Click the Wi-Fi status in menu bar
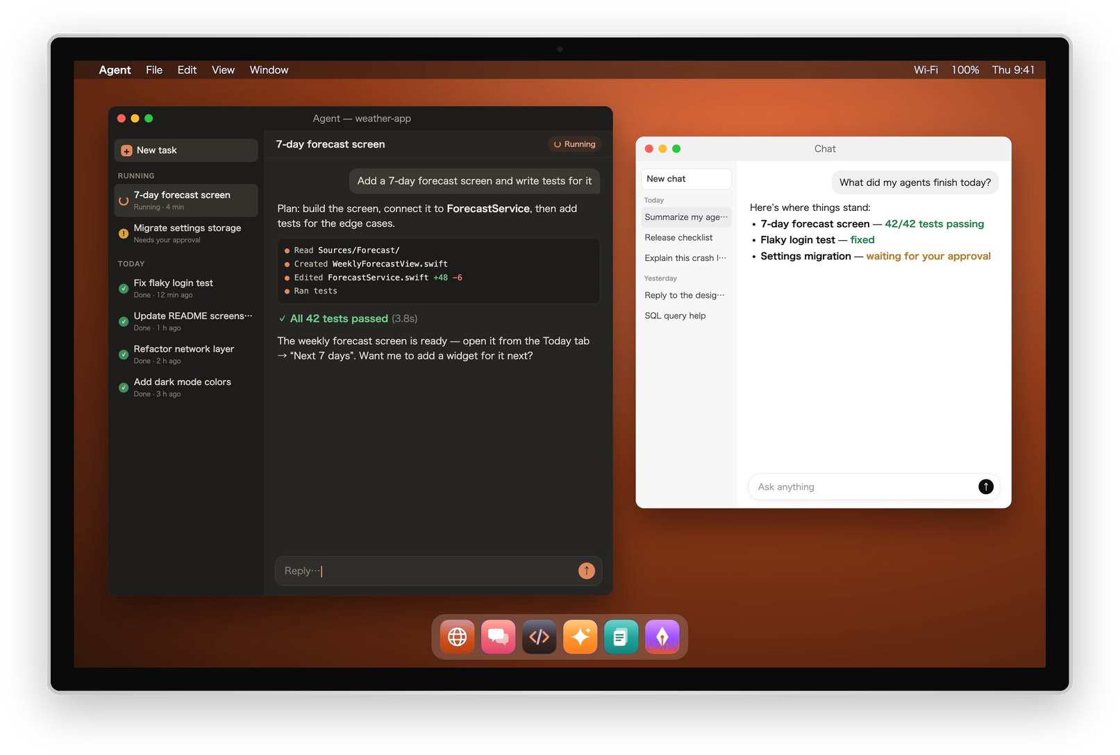 [926, 70]
